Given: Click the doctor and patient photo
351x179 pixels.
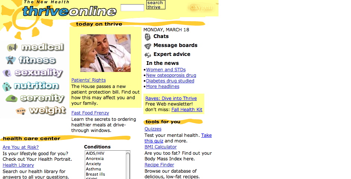Looking at the screenshot, I should 105,53.
